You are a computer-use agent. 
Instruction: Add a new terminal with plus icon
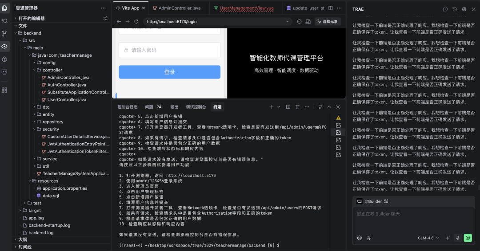272,107
